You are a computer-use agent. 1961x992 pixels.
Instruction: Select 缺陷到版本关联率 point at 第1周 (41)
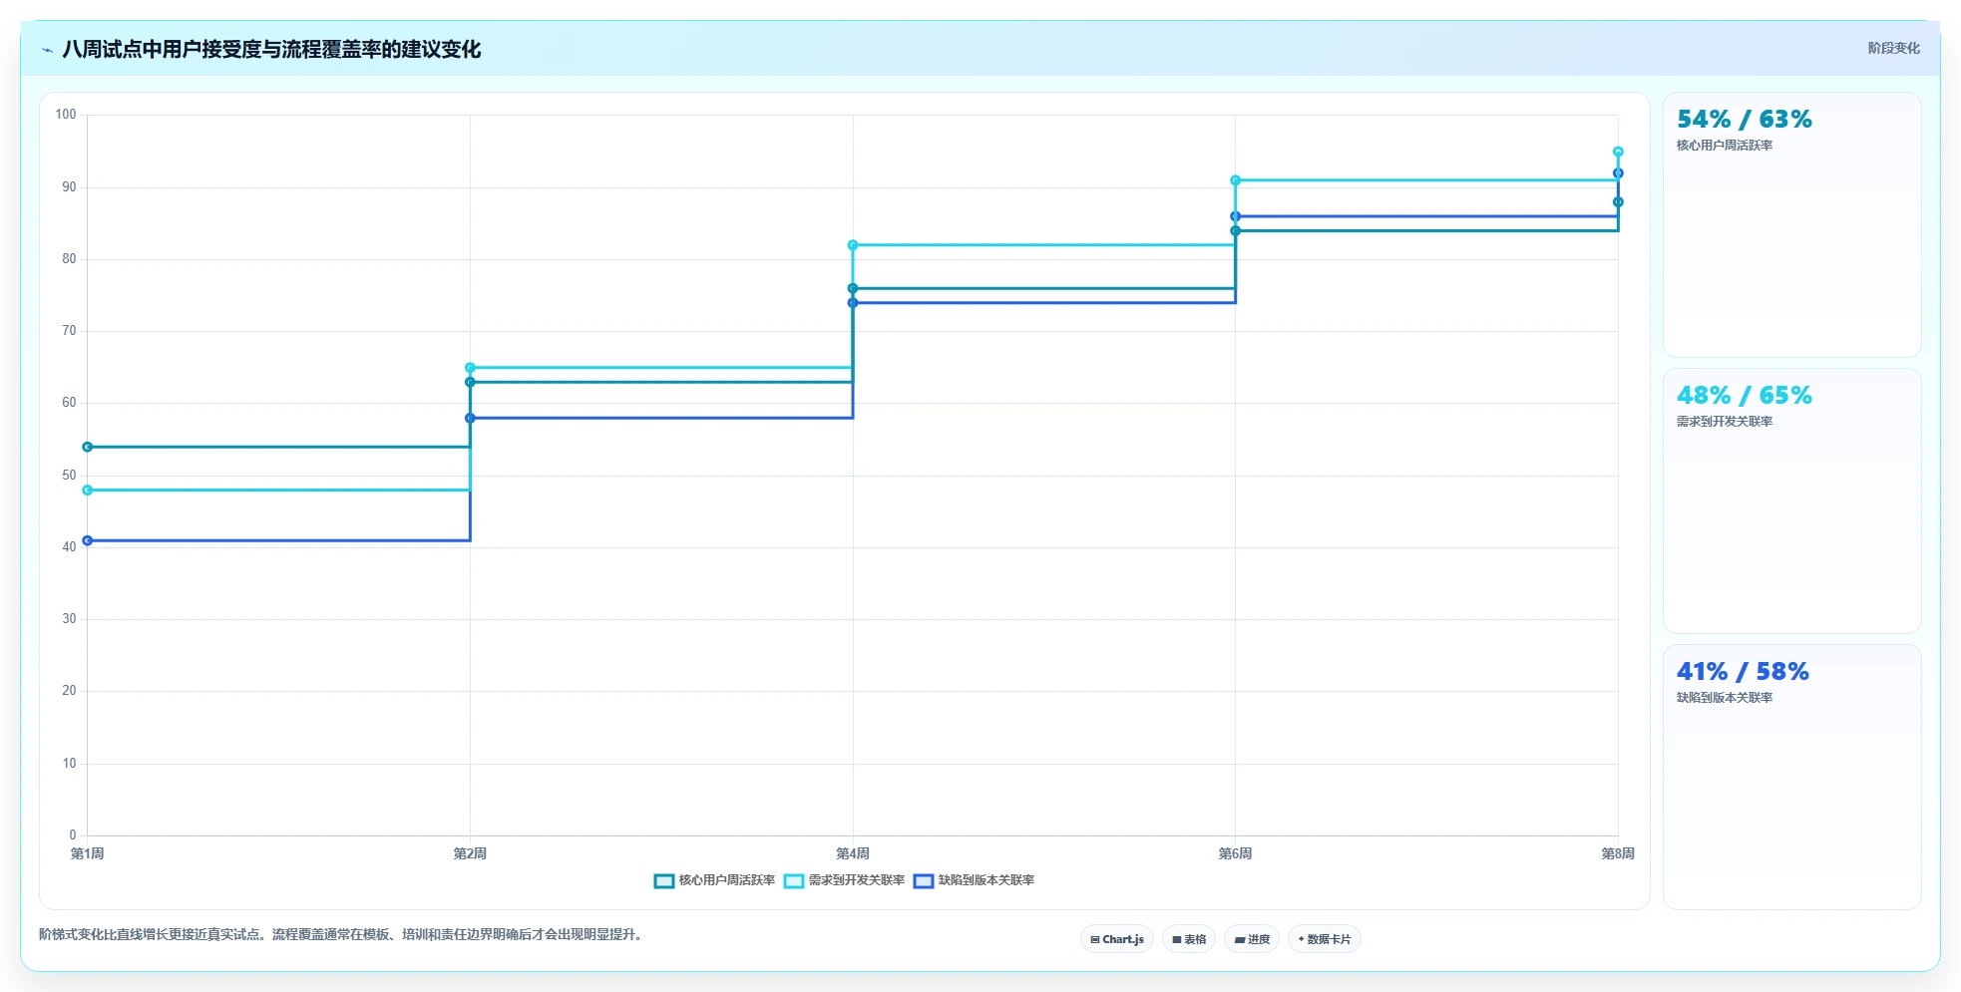point(88,540)
